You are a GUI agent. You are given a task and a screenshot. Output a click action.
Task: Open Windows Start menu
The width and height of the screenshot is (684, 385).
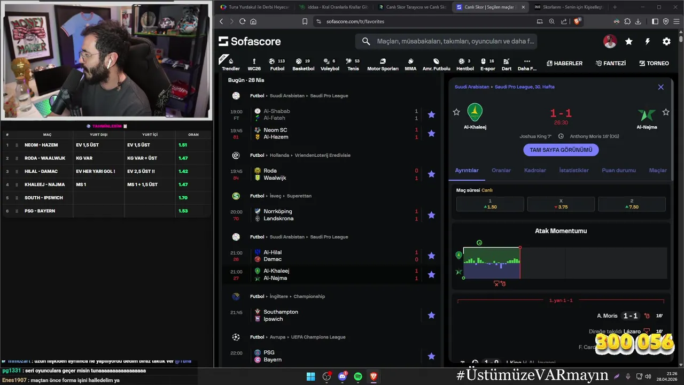(310, 376)
